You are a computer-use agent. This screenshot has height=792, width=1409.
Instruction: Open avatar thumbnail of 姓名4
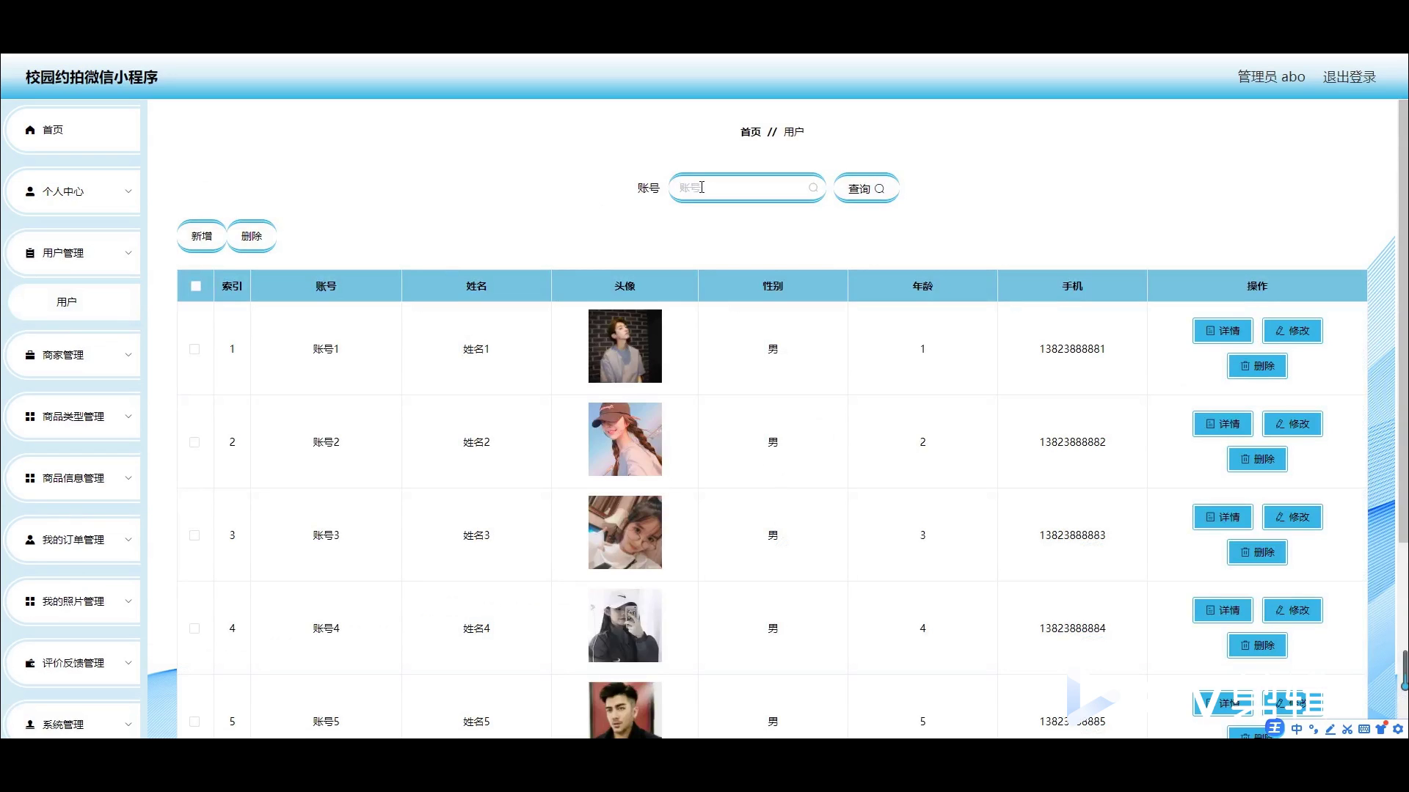(625, 626)
